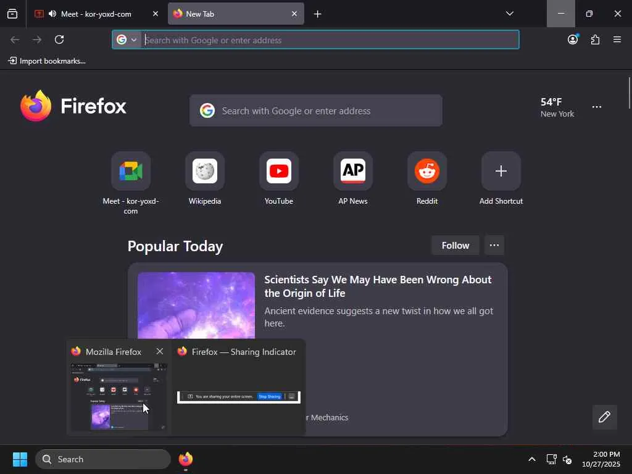Open the Wikipedia shortcut
Screen dimensions: 632x474
coord(205,178)
